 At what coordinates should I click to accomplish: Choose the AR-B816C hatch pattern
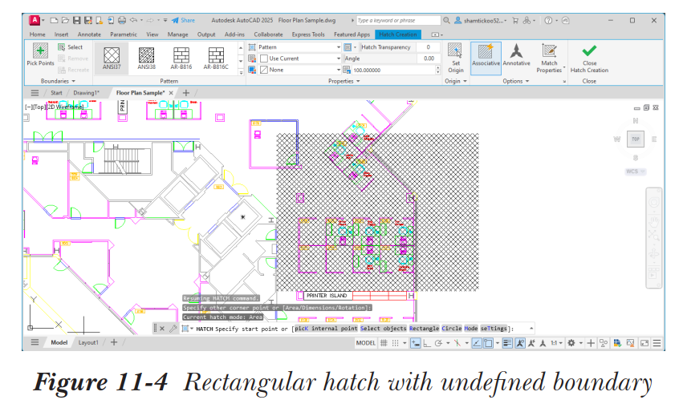pyautogui.click(x=216, y=58)
